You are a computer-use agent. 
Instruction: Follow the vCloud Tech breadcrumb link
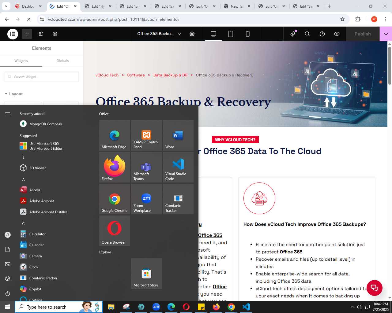pos(107,75)
